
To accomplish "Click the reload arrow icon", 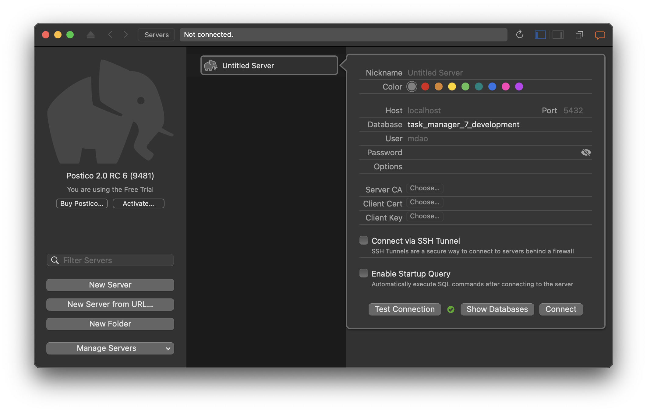I will (520, 34).
